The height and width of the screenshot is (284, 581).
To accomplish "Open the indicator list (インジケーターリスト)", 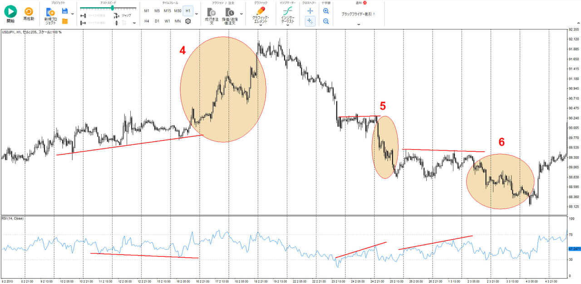I will (x=287, y=11).
